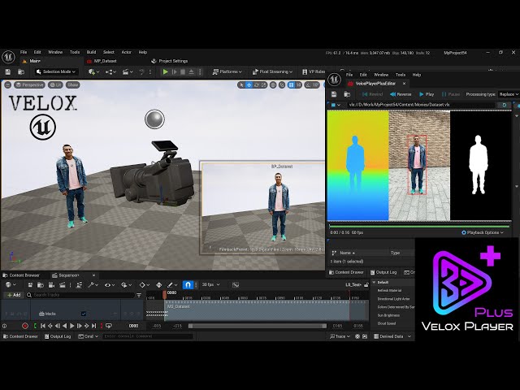
Task: Open the Sequencer view options eye dropdown
Action: point(109,285)
